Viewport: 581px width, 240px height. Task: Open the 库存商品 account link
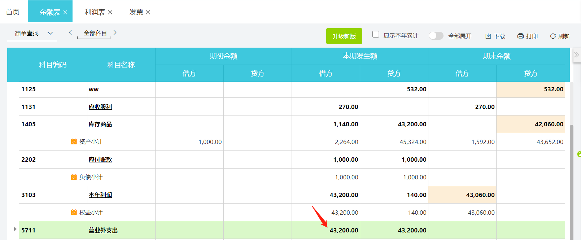click(x=100, y=124)
